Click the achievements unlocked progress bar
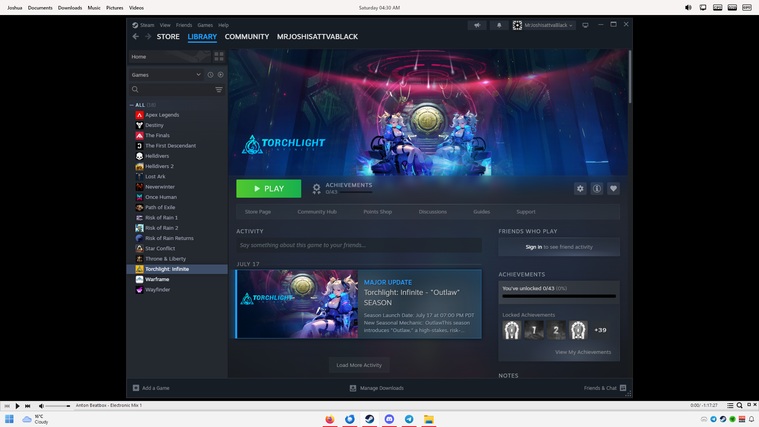 [559, 296]
